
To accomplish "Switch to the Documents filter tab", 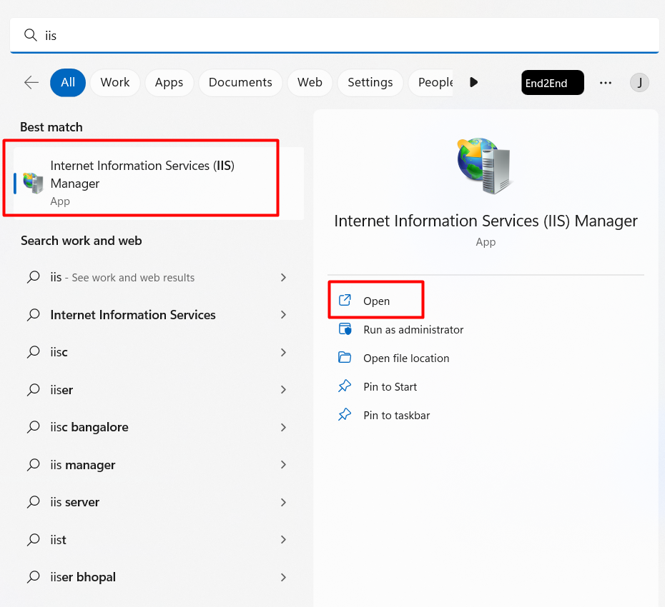I will (240, 83).
